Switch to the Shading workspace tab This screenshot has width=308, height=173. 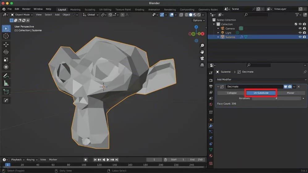click(139, 10)
